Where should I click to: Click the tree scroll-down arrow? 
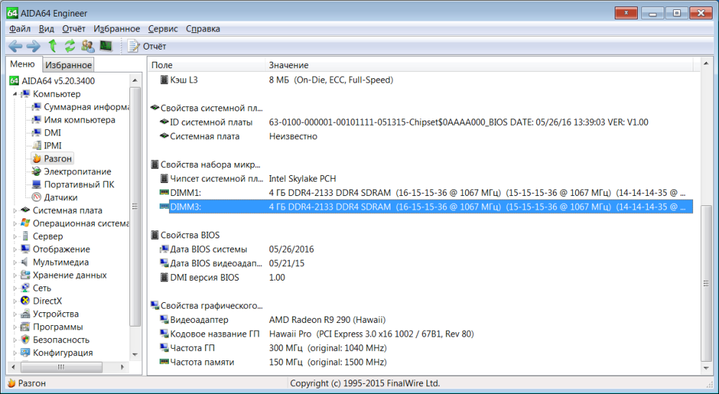click(135, 355)
